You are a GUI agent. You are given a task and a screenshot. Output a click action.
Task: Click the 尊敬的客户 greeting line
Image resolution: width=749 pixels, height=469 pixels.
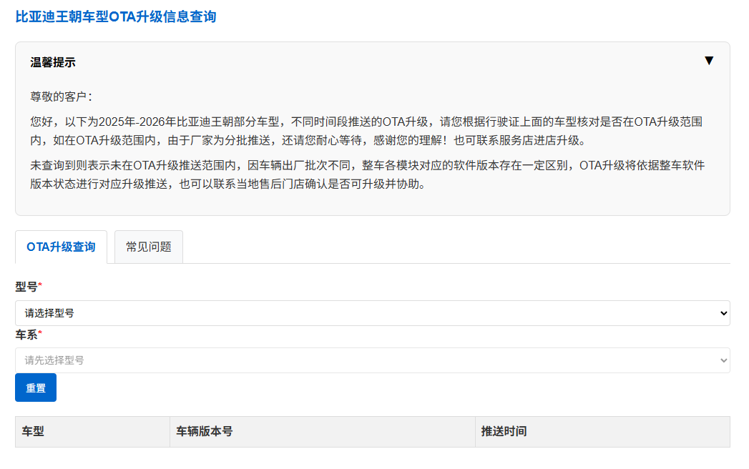[x=61, y=97]
